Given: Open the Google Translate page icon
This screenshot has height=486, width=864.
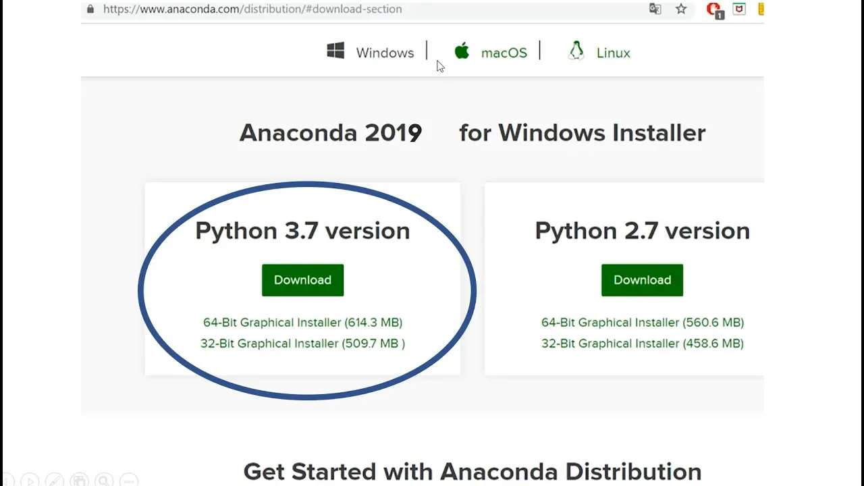Looking at the screenshot, I should point(655,9).
